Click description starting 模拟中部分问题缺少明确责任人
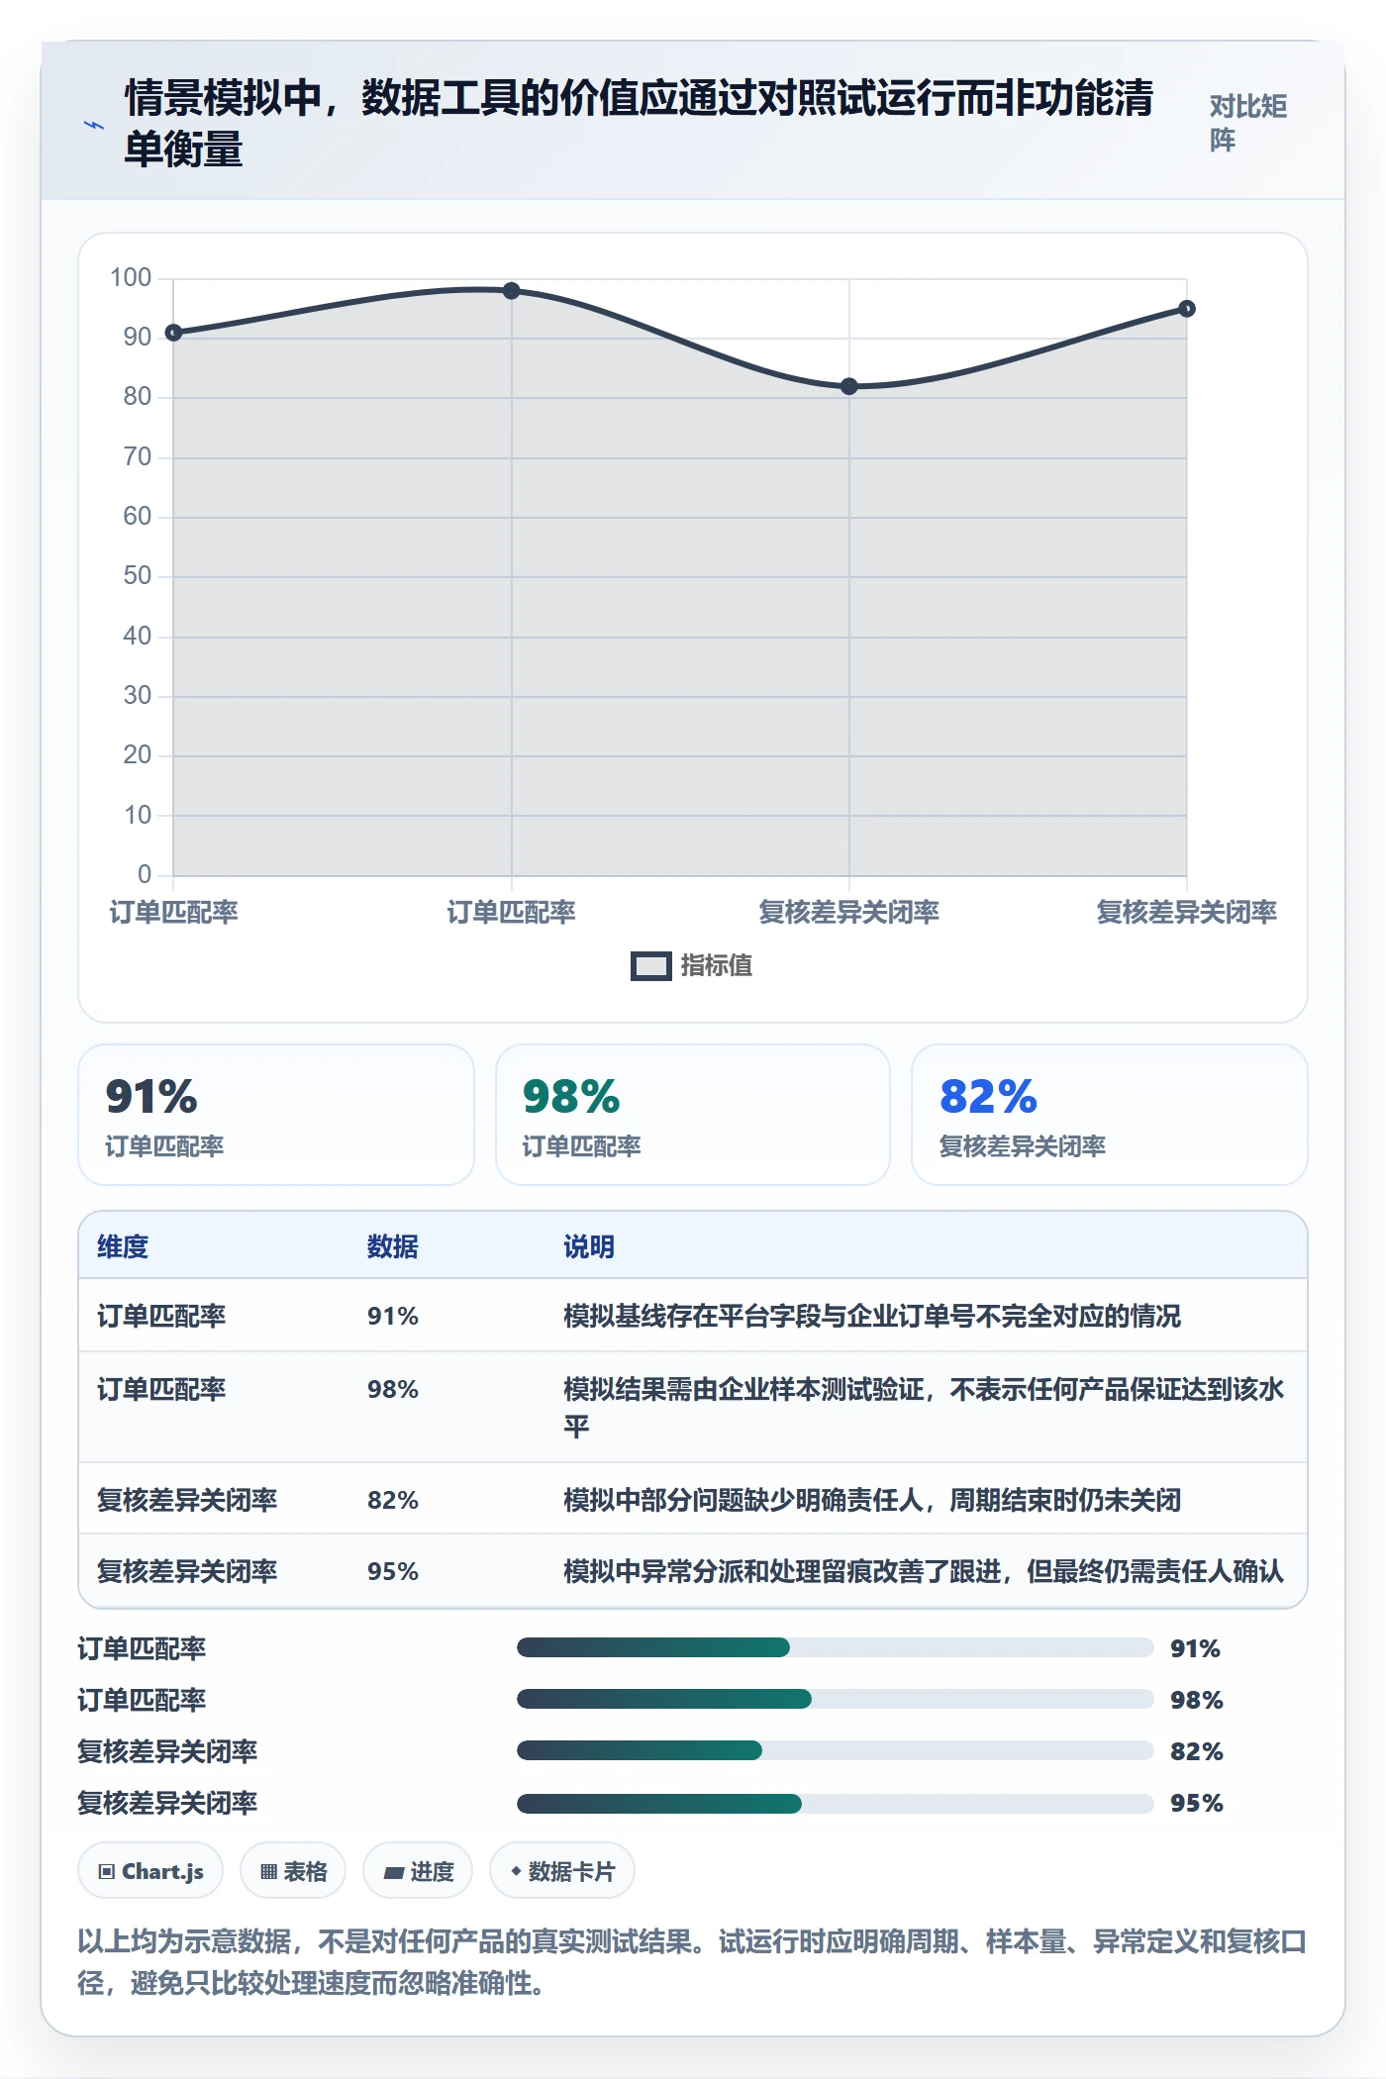This screenshot has height=2079, width=1386. (x=872, y=1500)
